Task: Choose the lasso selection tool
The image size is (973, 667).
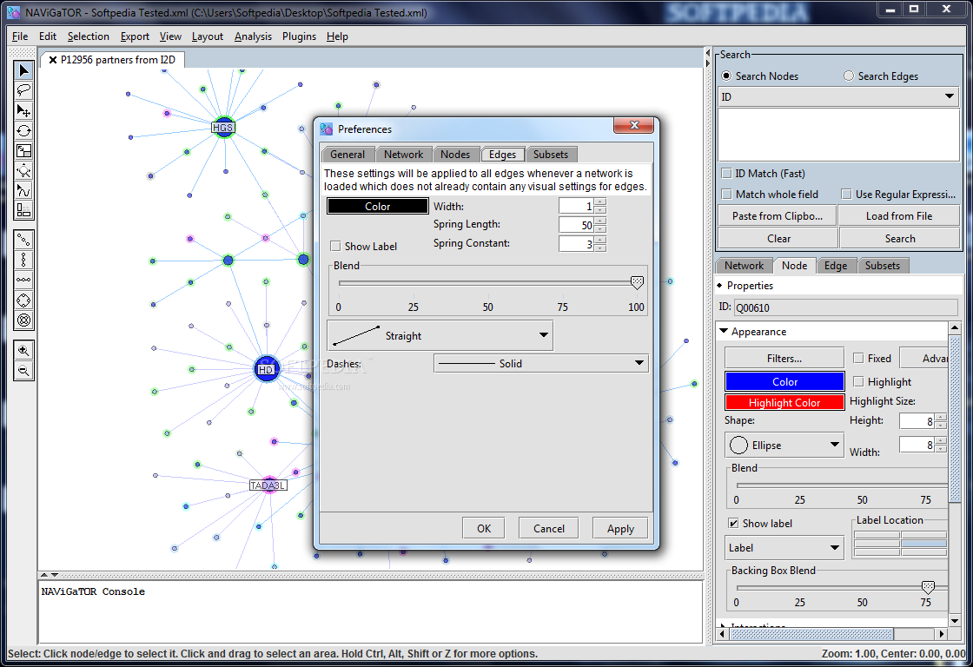Action: pyautogui.click(x=23, y=90)
